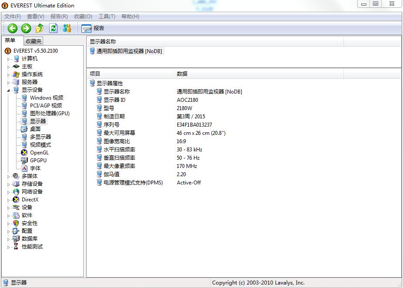Click the green forward arrow toolbar icon
This screenshot has height=288, width=403.
[x=26, y=28]
